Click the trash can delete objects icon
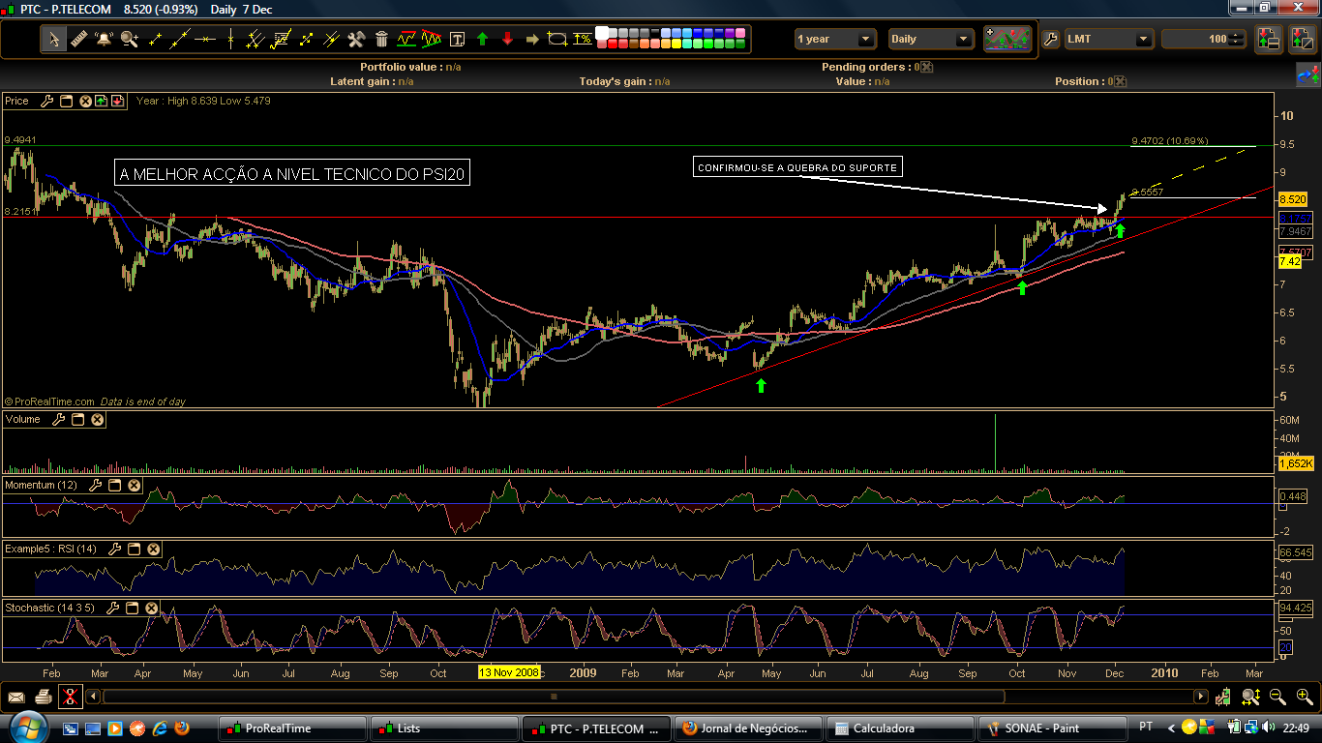The width and height of the screenshot is (1322, 743). 381,40
